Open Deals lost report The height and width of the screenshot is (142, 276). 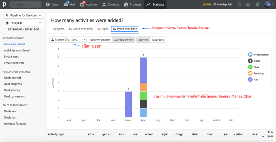point(10,118)
